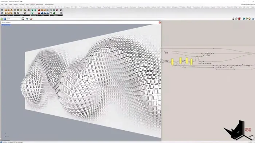Click the Autosave complete status message
The height and width of the screenshot is (143, 255).
(12, 142)
